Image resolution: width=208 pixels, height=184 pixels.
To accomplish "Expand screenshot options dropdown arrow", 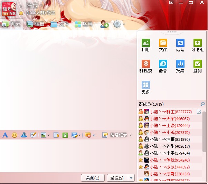I will [79, 135].
